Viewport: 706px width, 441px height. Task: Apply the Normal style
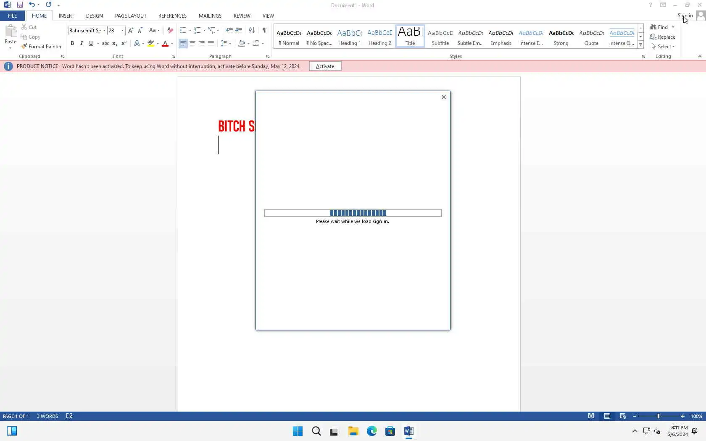coord(289,37)
